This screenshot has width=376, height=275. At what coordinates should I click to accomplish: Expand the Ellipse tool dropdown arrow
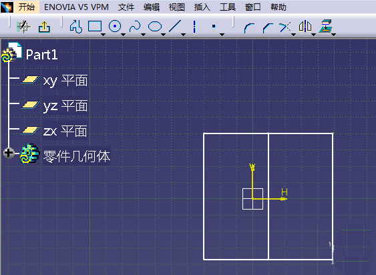coord(164,35)
